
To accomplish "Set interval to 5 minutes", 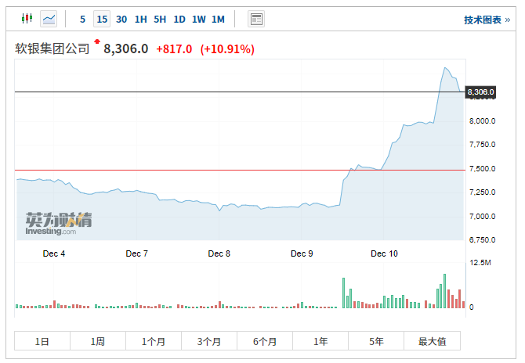I will (x=83, y=20).
